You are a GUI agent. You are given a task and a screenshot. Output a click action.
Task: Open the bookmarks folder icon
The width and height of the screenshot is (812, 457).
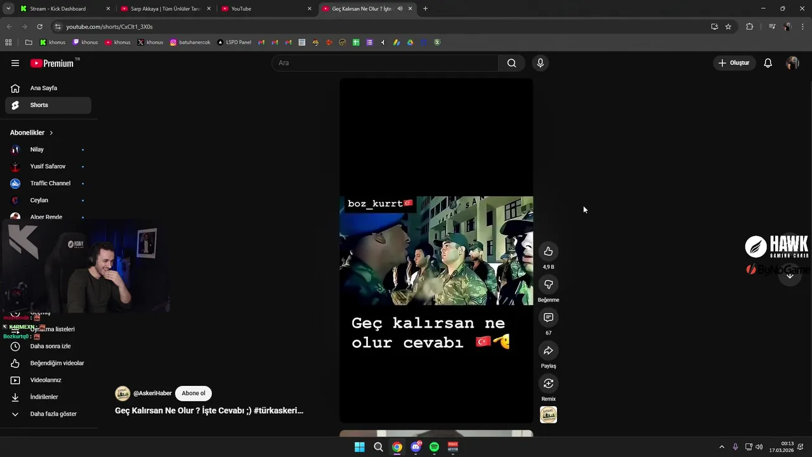click(x=29, y=43)
